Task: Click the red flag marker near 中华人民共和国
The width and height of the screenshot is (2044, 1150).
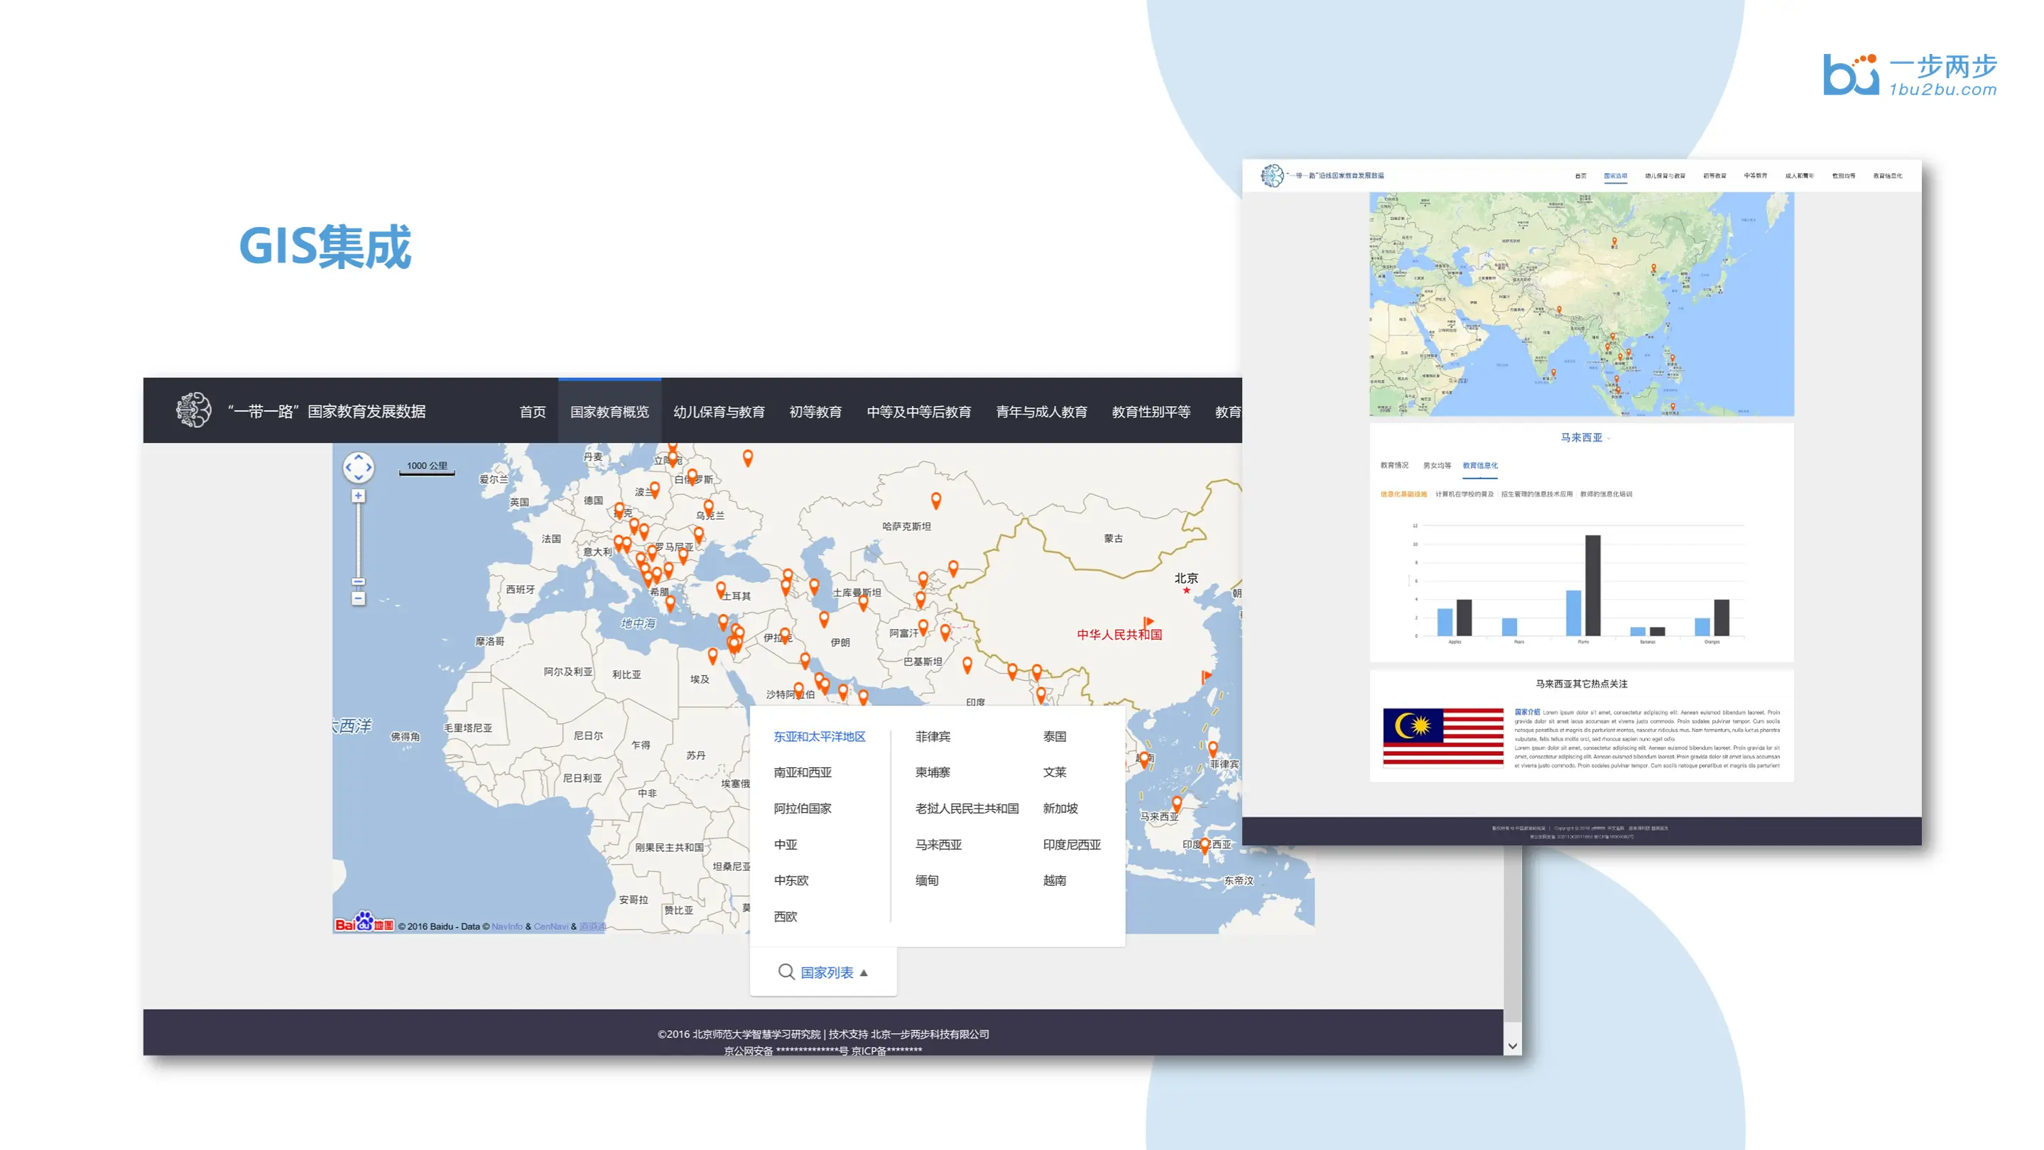Action: pyautogui.click(x=1148, y=623)
